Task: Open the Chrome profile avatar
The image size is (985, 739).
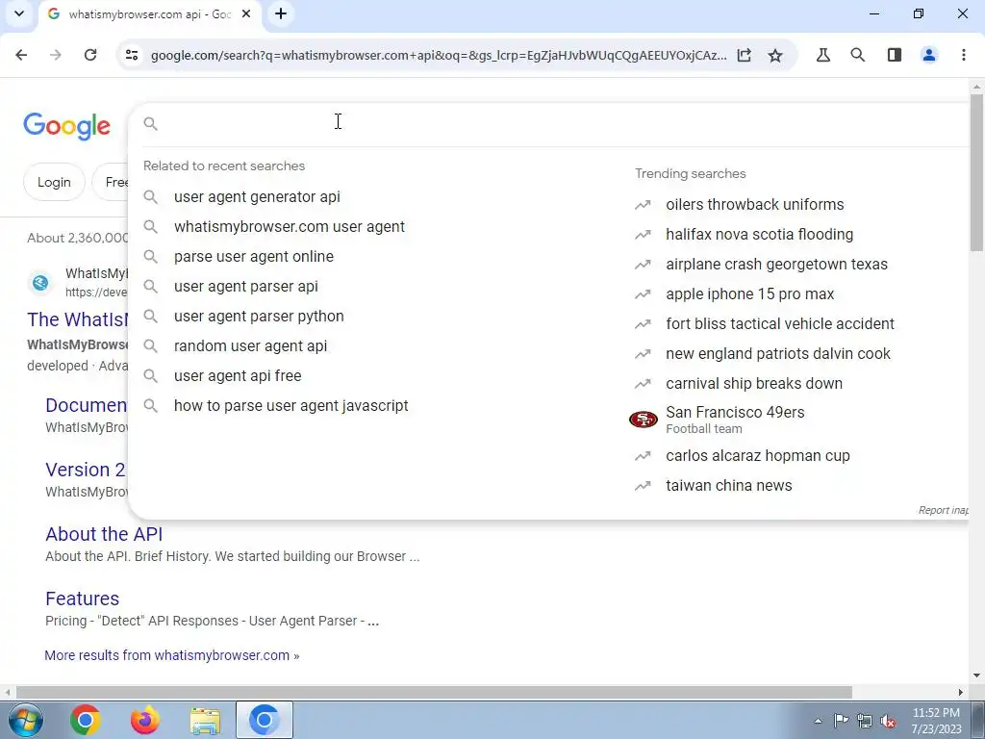Action: pyautogui.click(x=929, y=55)
